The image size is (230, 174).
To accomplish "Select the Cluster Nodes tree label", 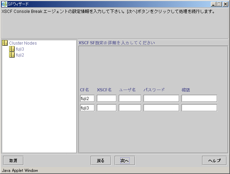I will [x=23, y=43].
